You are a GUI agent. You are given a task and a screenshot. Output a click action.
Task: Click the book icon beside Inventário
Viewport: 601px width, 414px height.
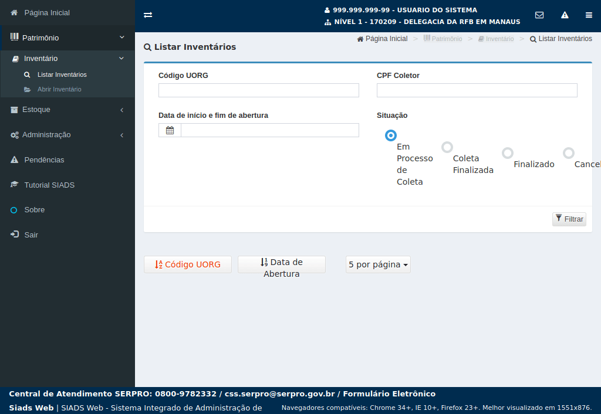click(x=15, y=59)
